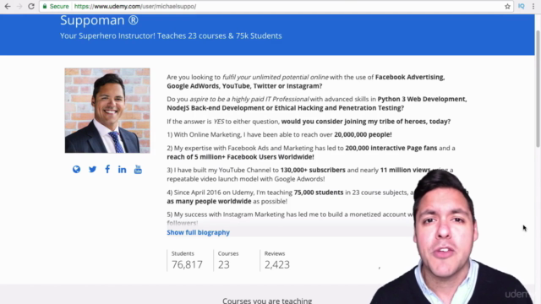
Task: Bookmark page with the star icon
Action: pyautogui.click(x=507, y=6)
